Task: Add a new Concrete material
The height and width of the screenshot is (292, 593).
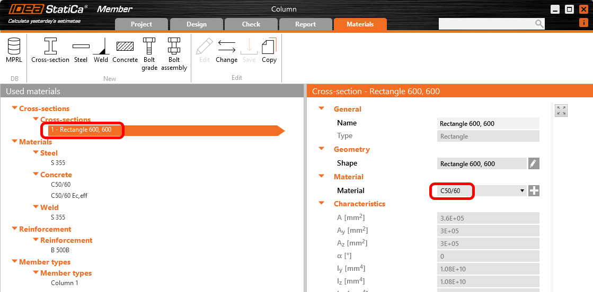Action: pyautogui.click(x=125, y=50)
